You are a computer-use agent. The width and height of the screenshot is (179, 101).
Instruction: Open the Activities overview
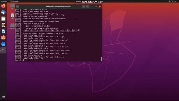(4, 1)
